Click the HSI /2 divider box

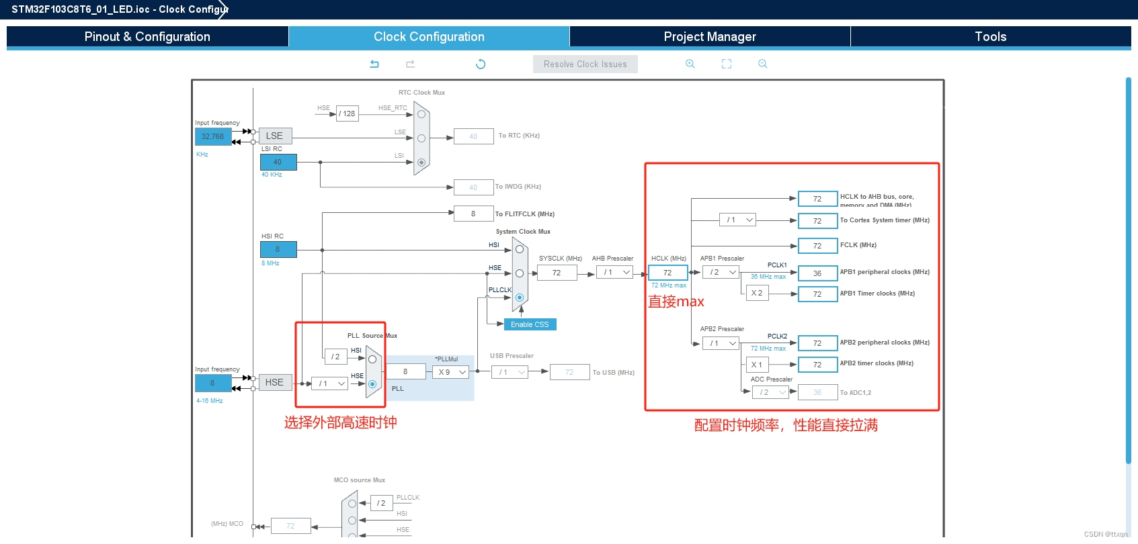(335, 357)
